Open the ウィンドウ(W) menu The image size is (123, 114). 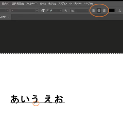pos(75,4)
